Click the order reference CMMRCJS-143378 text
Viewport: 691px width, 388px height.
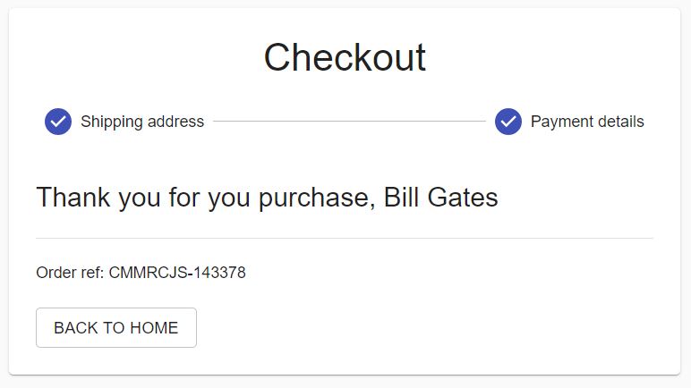[177, 273]
